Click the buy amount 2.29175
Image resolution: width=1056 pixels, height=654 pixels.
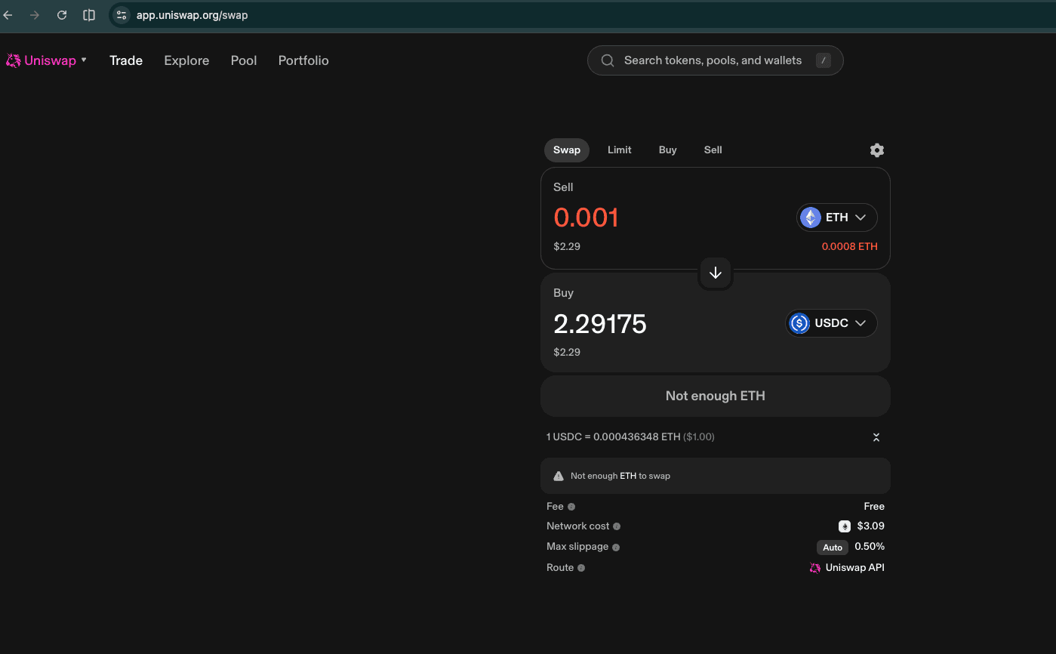click(x=600, y=323)
